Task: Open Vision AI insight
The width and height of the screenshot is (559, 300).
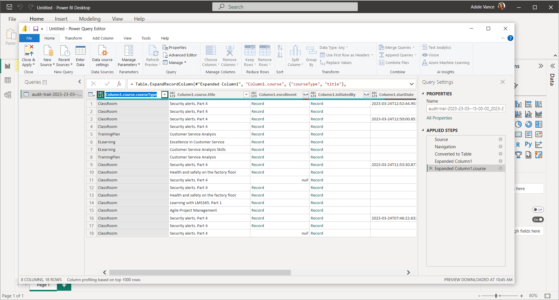Action: pyautogui.click(x=430, y=55)
